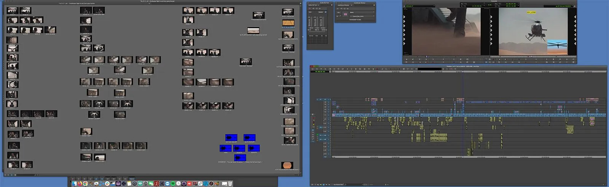Open the Clock icon in the Dock
609x187 pixels.
click(x=178, y=184)
